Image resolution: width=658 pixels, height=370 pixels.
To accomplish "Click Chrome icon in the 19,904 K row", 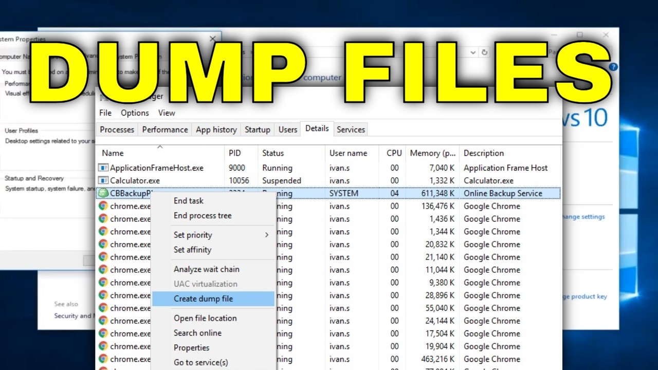I will pyautogui.click(x=103, y=346).
